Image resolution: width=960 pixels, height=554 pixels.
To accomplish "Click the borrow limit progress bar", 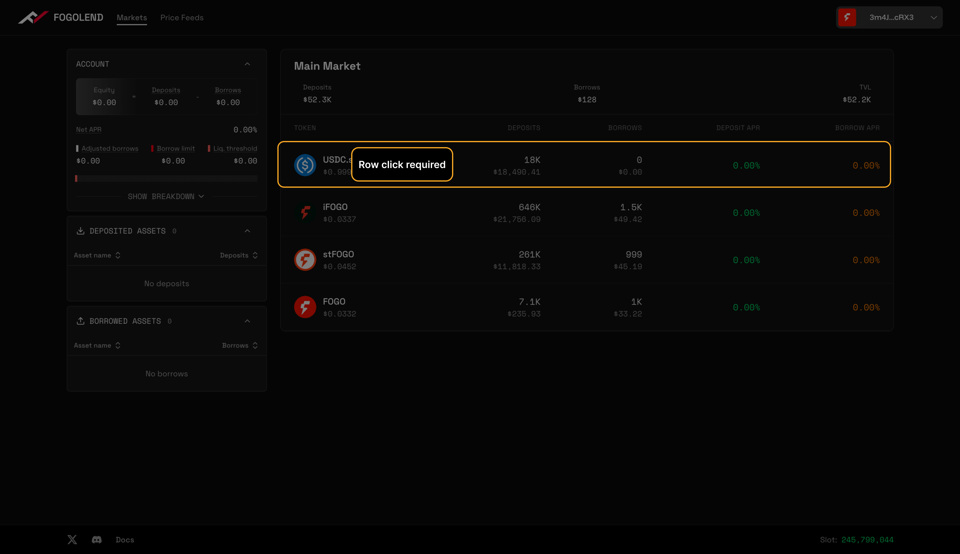I will tap(166, 179).
